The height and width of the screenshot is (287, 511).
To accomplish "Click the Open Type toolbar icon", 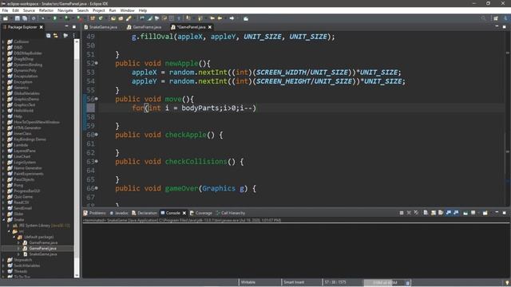I will pos(113,18).
